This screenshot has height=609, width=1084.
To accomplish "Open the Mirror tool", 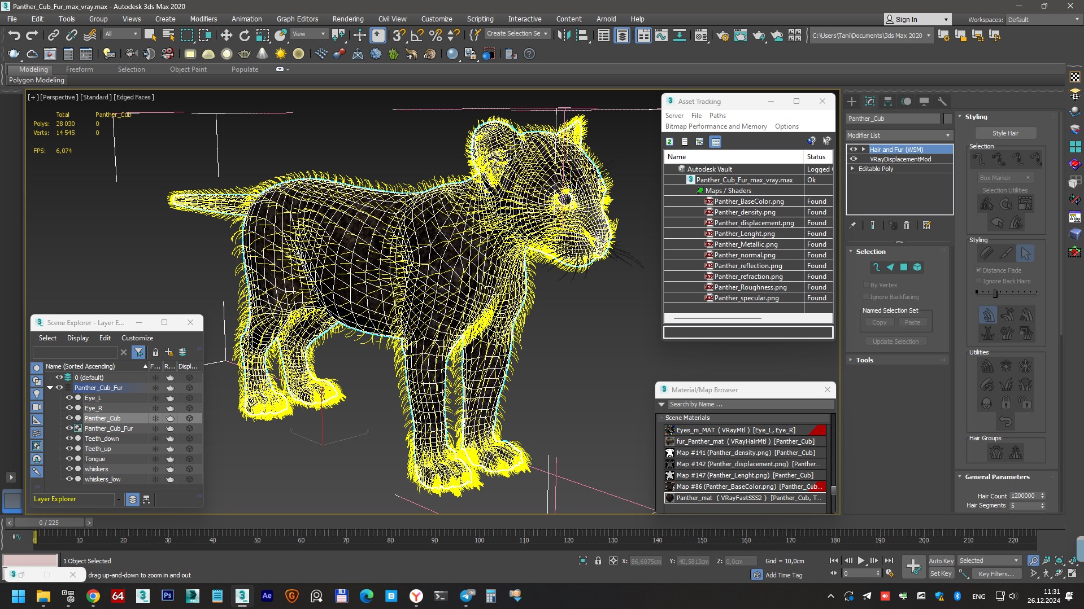I will click(563, 36).
